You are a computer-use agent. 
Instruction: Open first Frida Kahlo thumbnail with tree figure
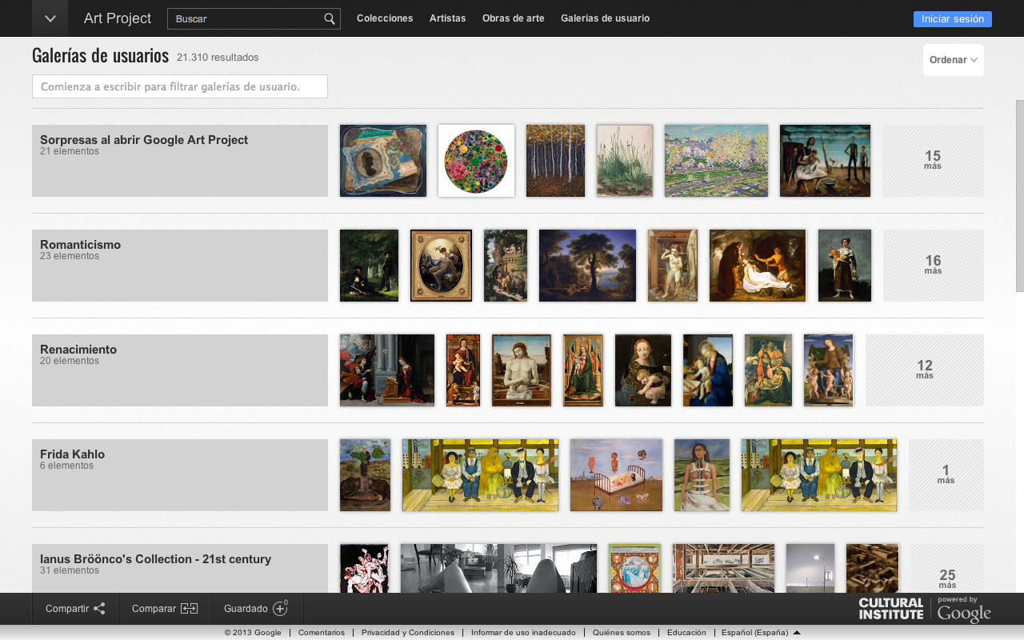point(365,475)
